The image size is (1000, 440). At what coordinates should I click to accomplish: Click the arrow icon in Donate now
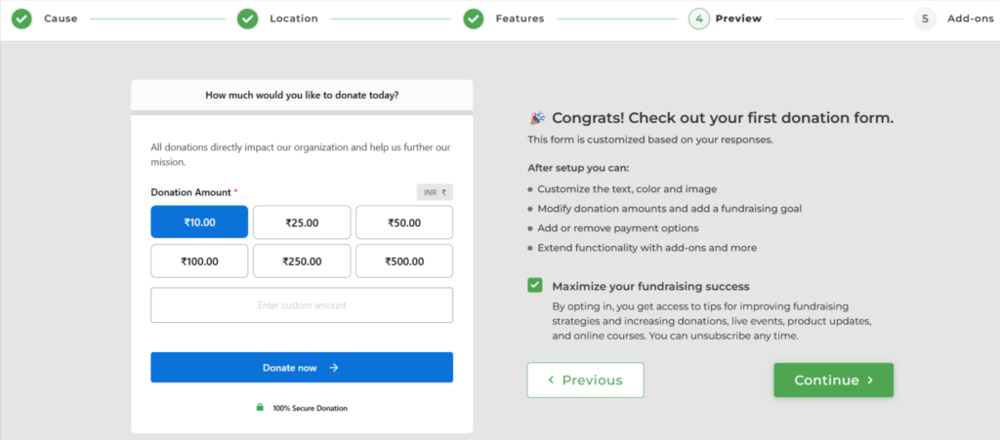334,368
